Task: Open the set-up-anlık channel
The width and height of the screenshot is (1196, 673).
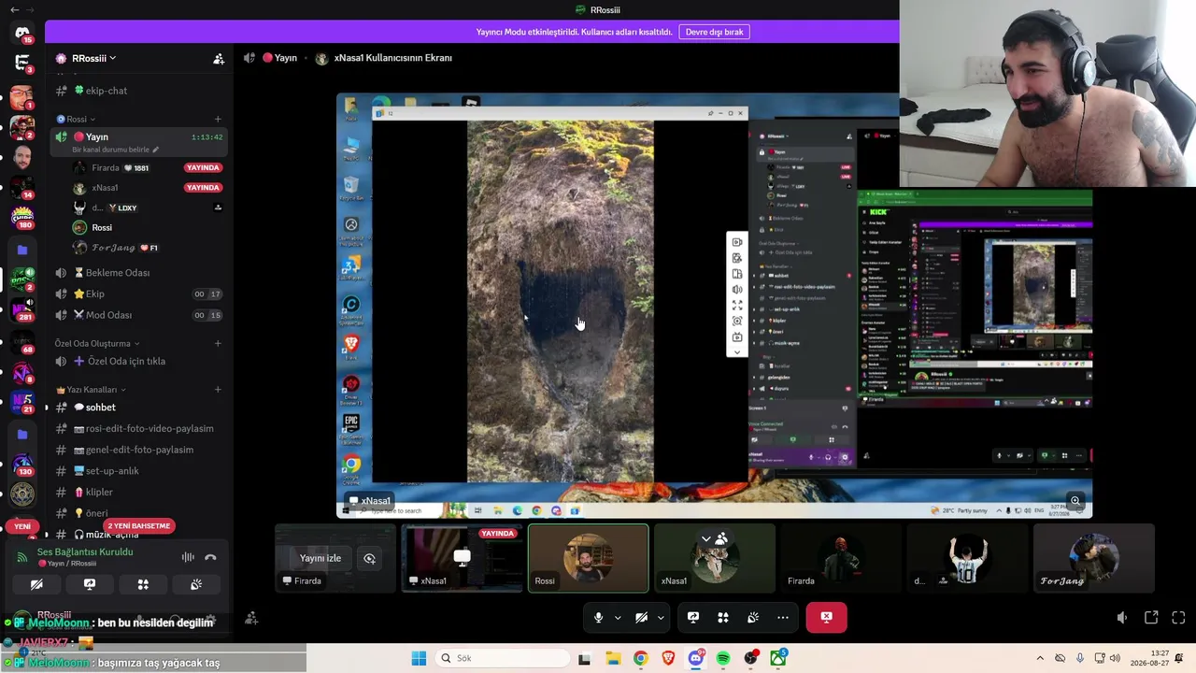Action: coord(139,471)
